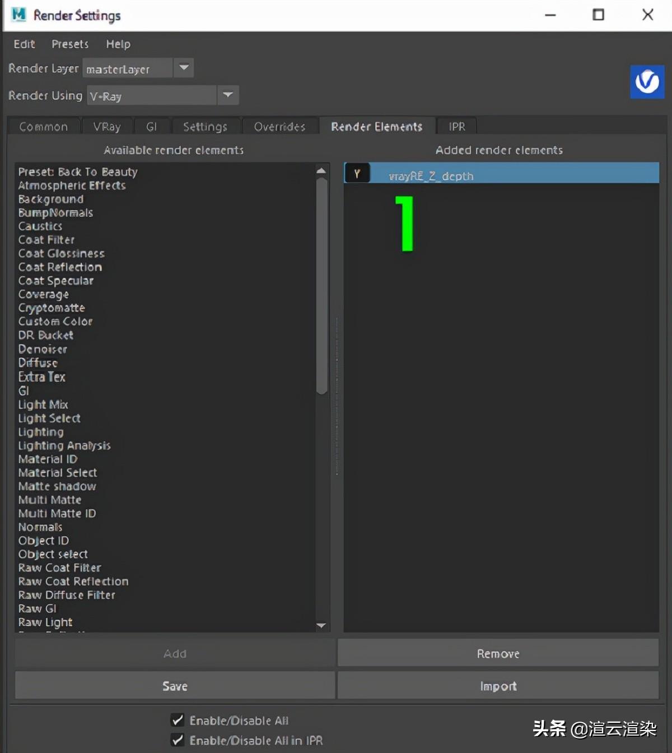Switch to the Settings tab
Viewport: 672px width, 753px height.
205,127
